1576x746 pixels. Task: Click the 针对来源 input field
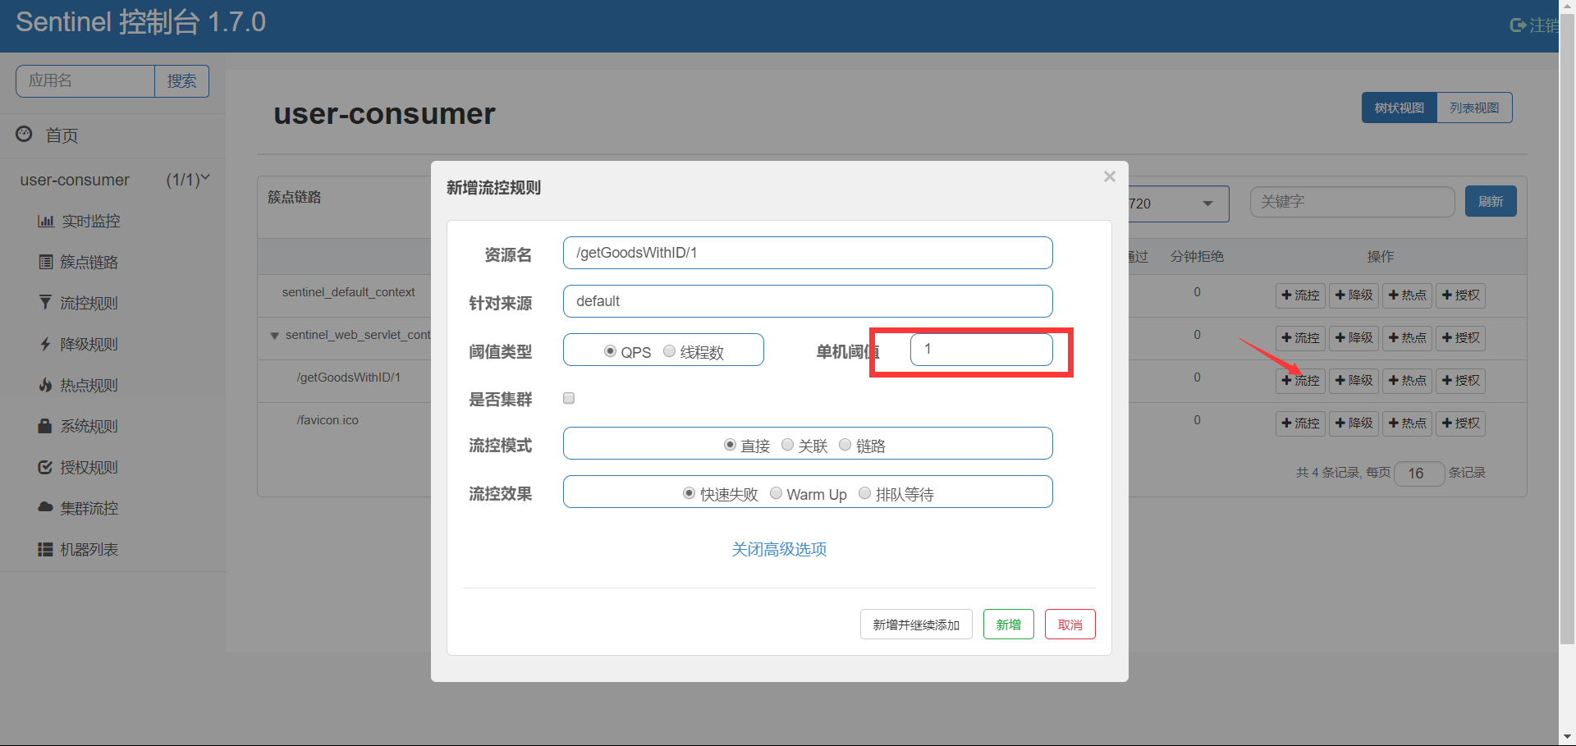click(808, 301)
